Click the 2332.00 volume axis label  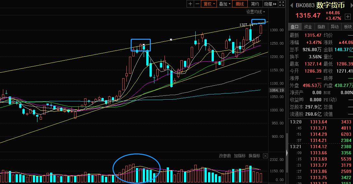coord(277,160)
